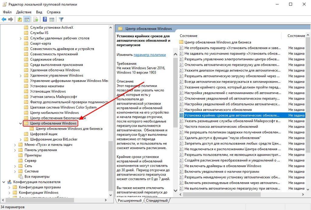Open the 'Действие' menu
Screen dimensions: 311x210
click(24, 12)
